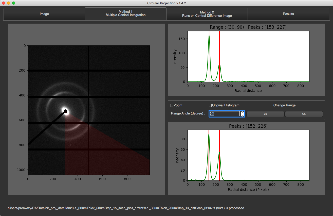The image size is (333, 216).
Task: Click the beam center in diffraction image
Action: click(65, 111)
